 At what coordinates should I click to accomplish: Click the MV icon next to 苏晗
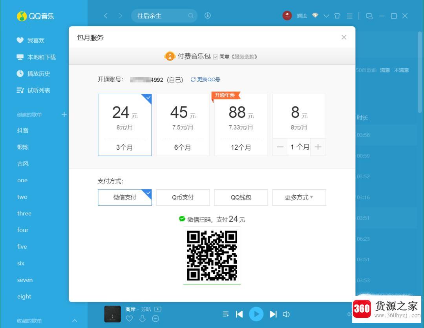click(158, 309)
